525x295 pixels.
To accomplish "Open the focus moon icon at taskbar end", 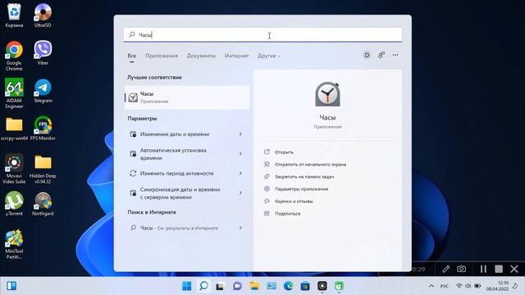I will 516,286.
